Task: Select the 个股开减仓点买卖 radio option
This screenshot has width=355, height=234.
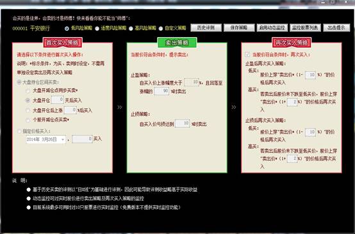Action: tap(28, 120)
